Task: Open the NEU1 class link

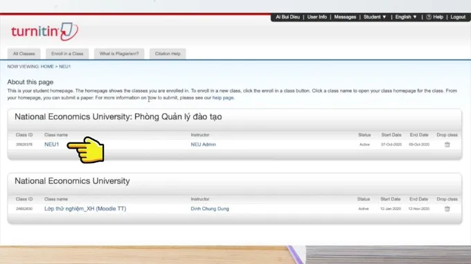Action: click(52, 144)
